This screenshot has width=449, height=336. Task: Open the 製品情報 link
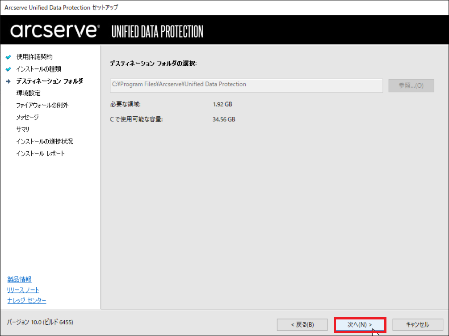pos(20,279)
